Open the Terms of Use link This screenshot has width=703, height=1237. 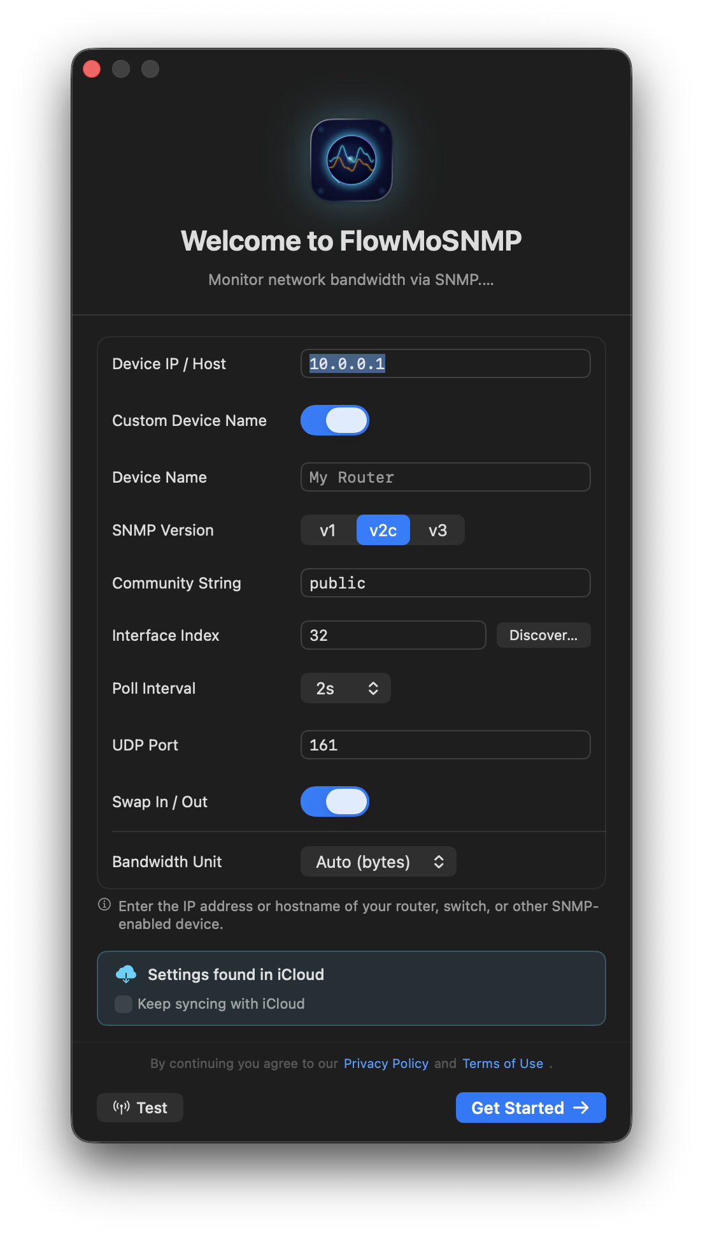point(502,1064)
